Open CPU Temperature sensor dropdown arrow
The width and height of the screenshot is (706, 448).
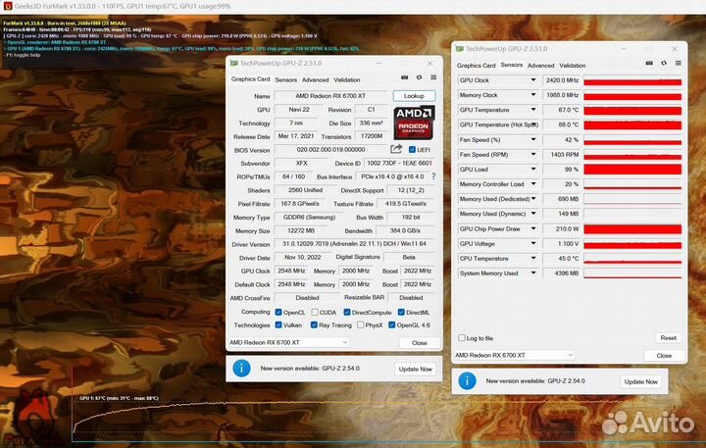(x=533, y=259)
